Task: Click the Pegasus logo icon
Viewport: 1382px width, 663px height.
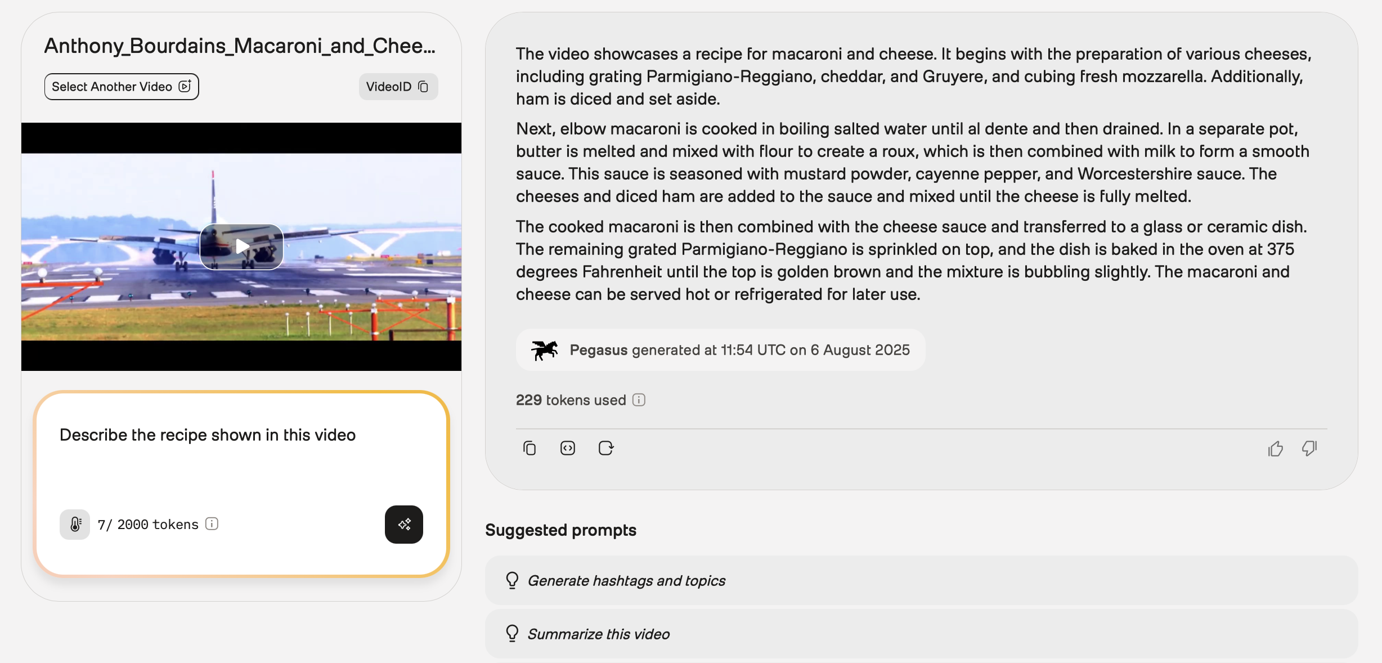Action: 545,350
